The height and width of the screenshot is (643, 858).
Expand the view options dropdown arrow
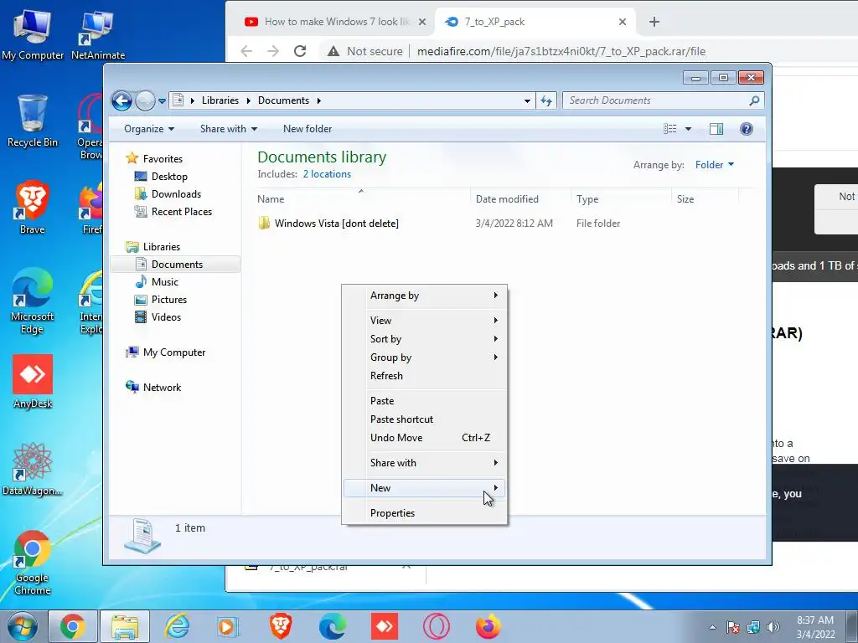pos(689,129)
